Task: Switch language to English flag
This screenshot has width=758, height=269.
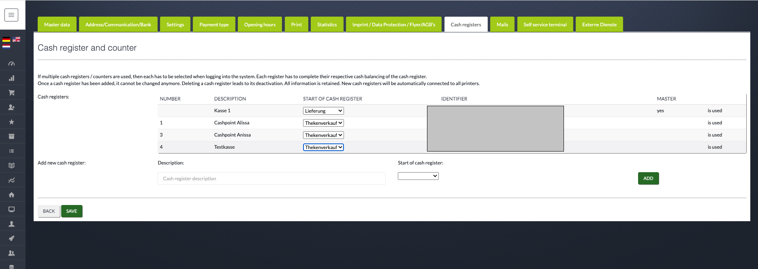Action: pyautogui.click(x=17, y=39)
